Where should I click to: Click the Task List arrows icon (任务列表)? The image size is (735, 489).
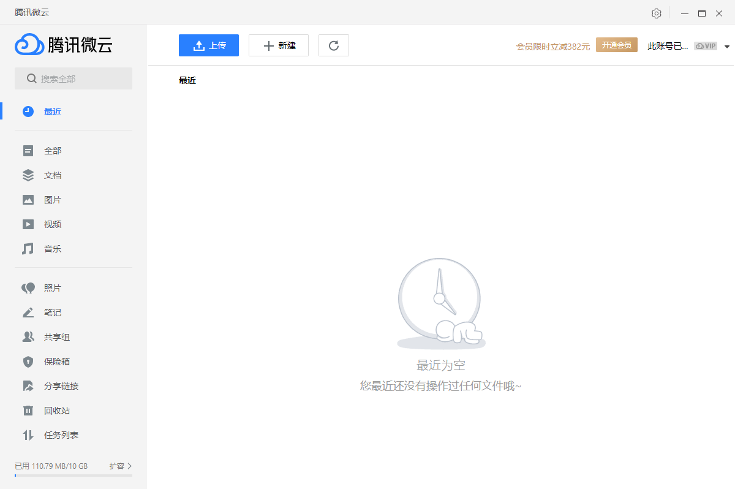point(28,435)
